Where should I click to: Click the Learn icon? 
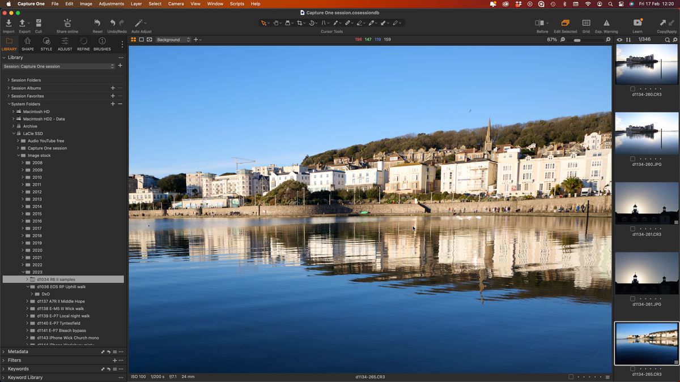tap(637, 24)
